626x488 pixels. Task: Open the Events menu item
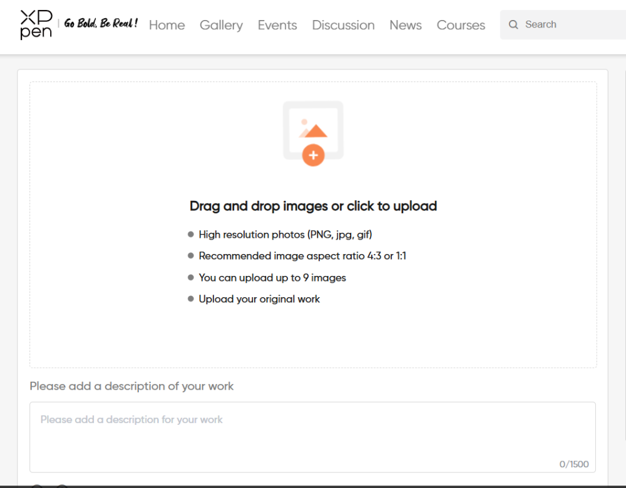tap(277, 25)
